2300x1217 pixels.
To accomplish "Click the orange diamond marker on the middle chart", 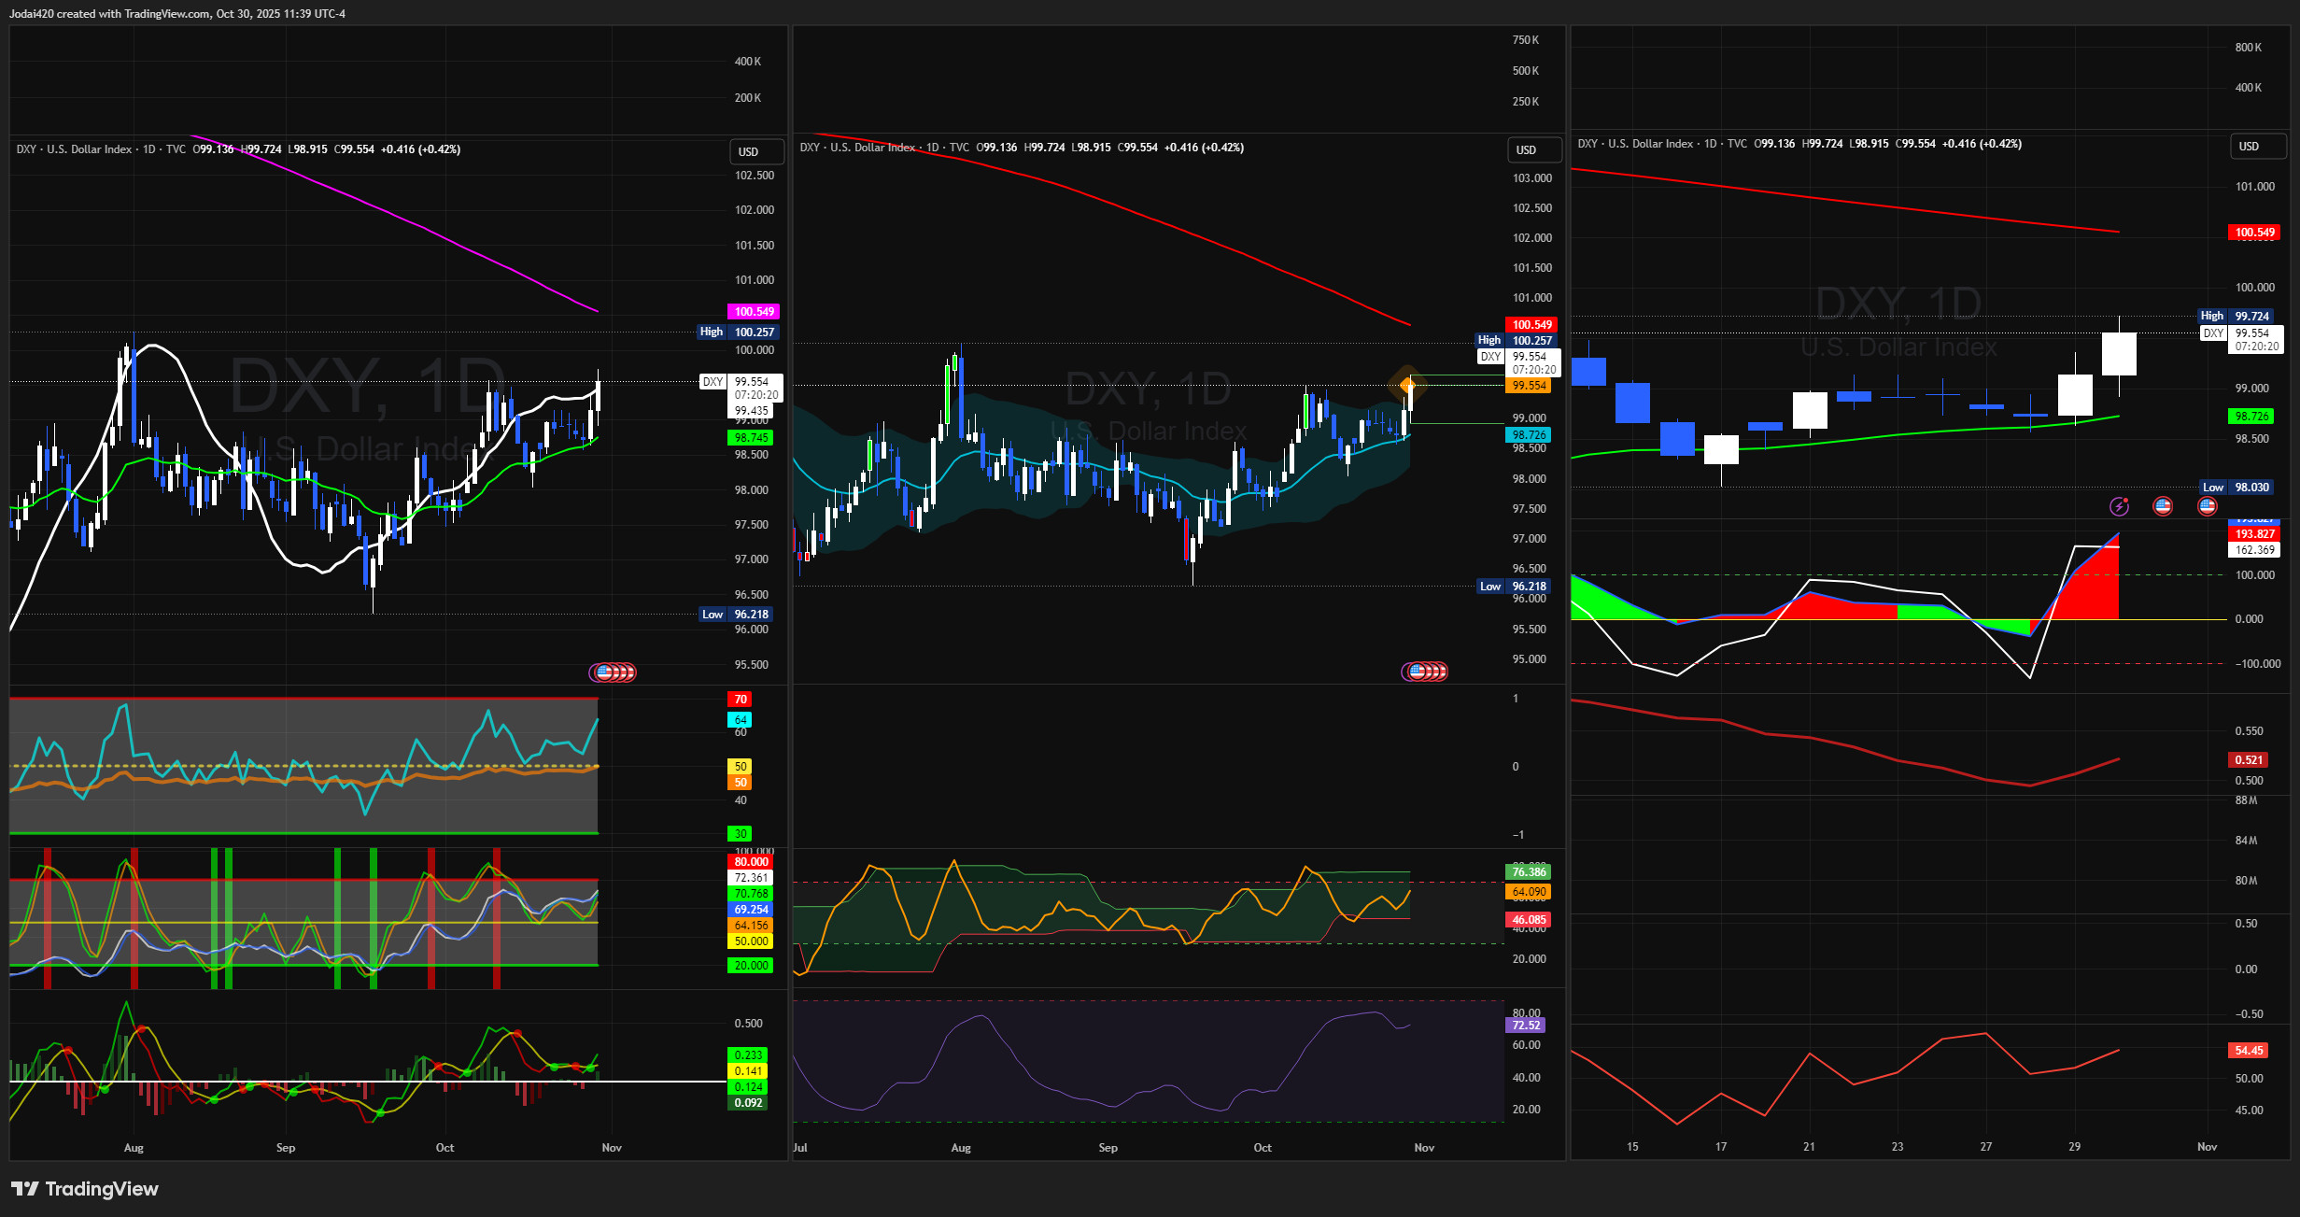I will pyautogui.click(x=1407, y=384).
